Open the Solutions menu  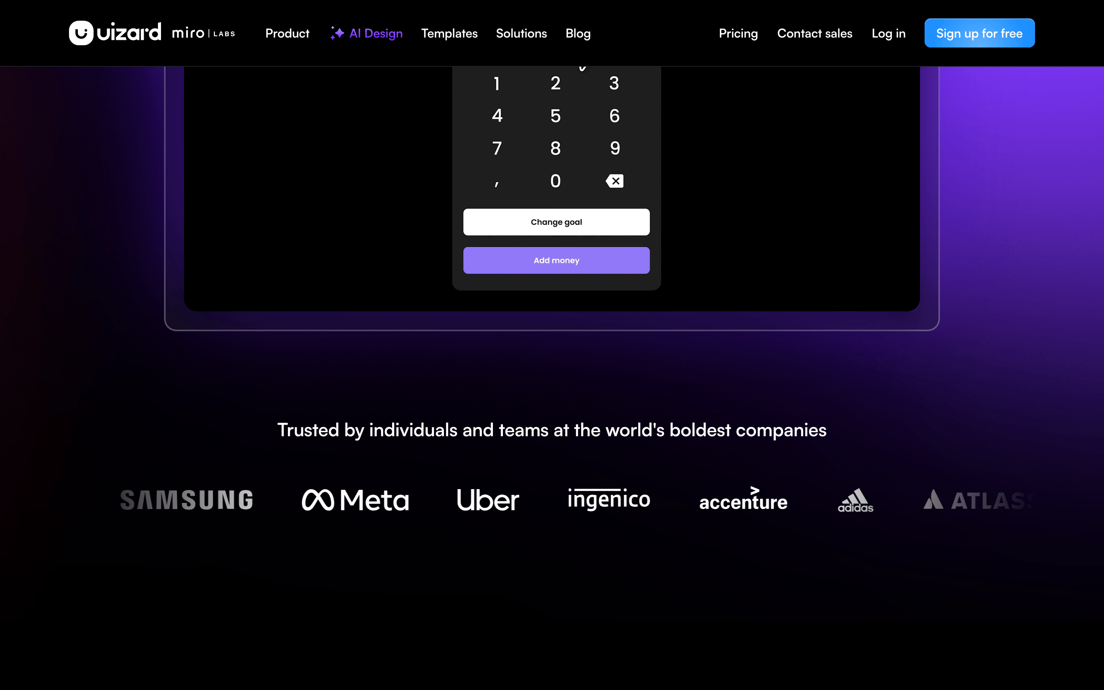521,33
